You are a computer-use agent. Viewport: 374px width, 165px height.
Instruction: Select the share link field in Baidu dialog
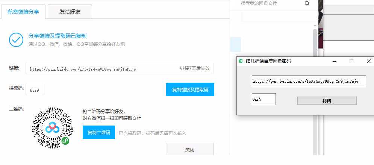point(120,69)
